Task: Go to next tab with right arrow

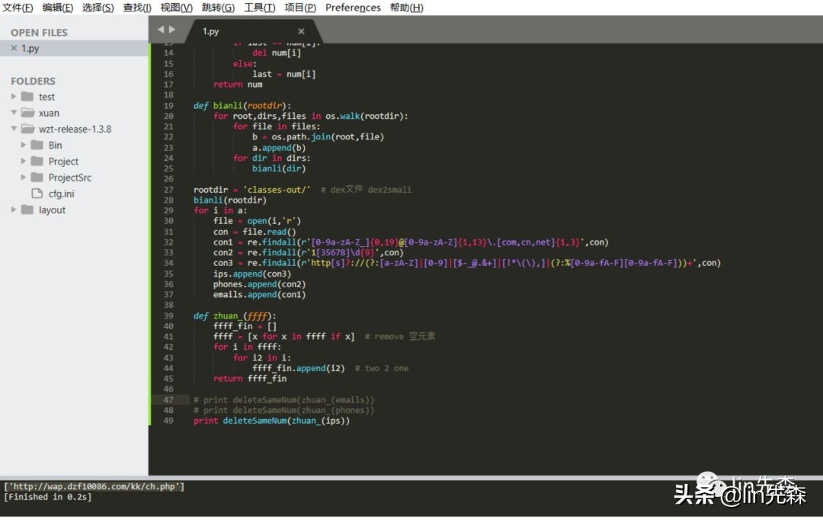Action: [x=172, y=30]
